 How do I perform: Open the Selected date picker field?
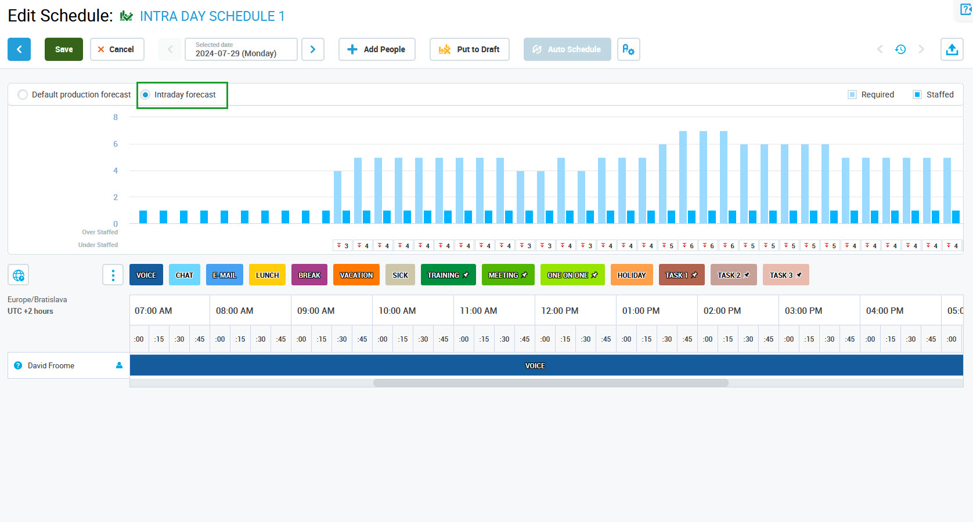(241, 49)
